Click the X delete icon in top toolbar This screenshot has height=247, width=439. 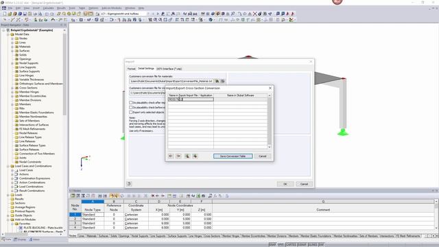[x=254, y=14]
